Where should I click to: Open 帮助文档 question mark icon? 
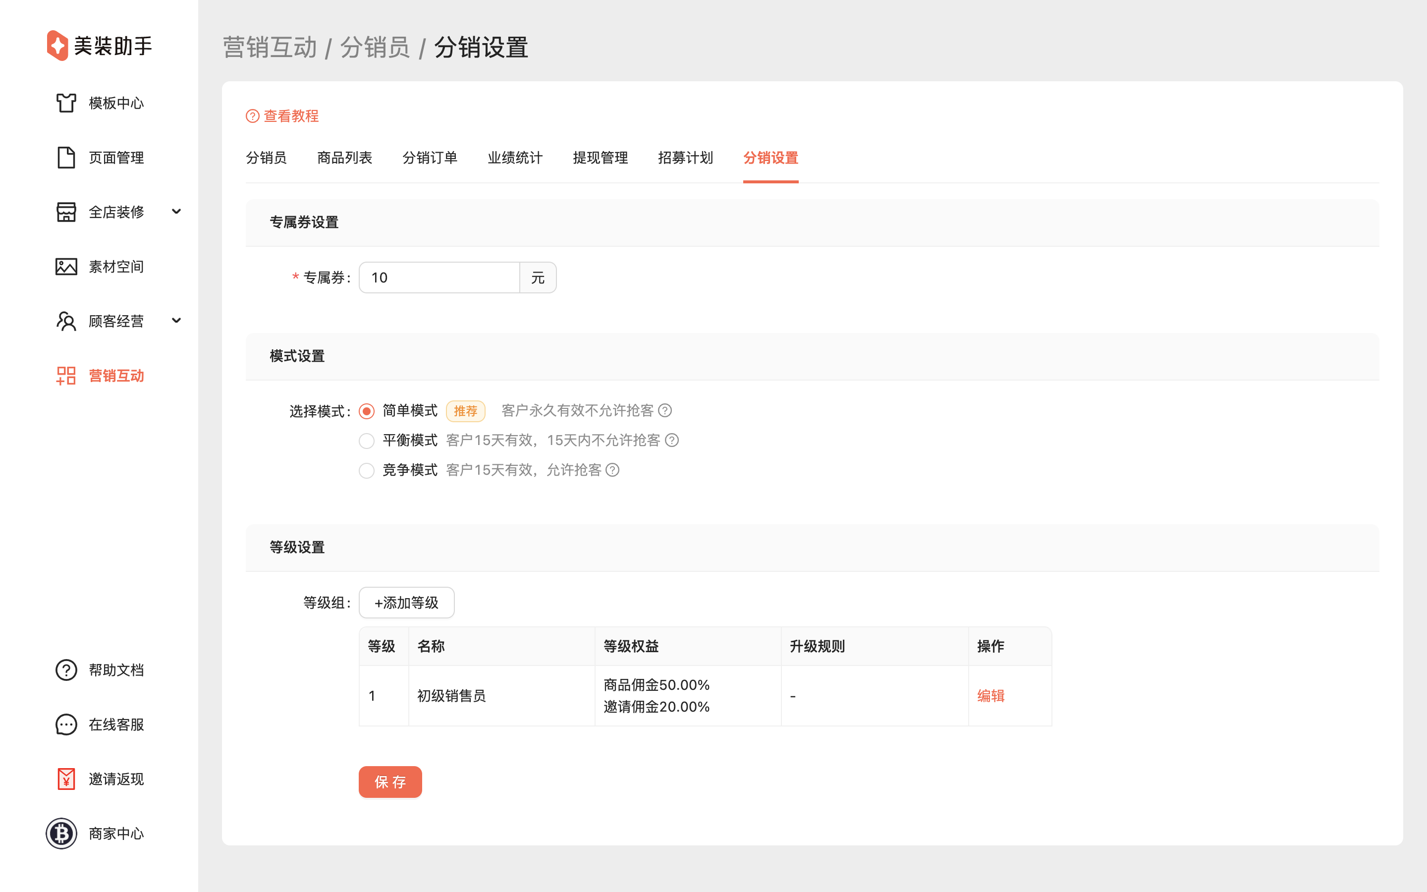click(66, 670)
